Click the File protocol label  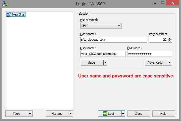point(89,20)
